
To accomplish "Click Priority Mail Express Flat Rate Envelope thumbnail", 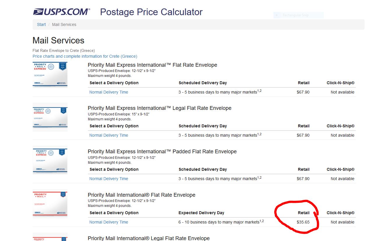I will point(50,74).
